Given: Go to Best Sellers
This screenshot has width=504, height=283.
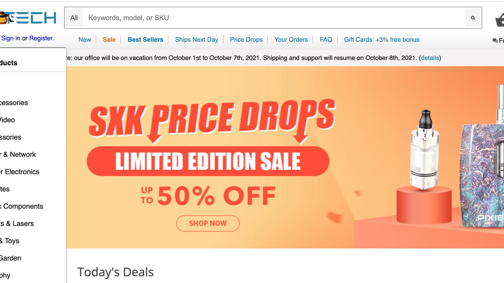Looking at the screenshot, I should coord(145,39).
